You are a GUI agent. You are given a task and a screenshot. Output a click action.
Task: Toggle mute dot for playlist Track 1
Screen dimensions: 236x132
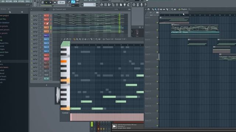click(x=157, y=23)
